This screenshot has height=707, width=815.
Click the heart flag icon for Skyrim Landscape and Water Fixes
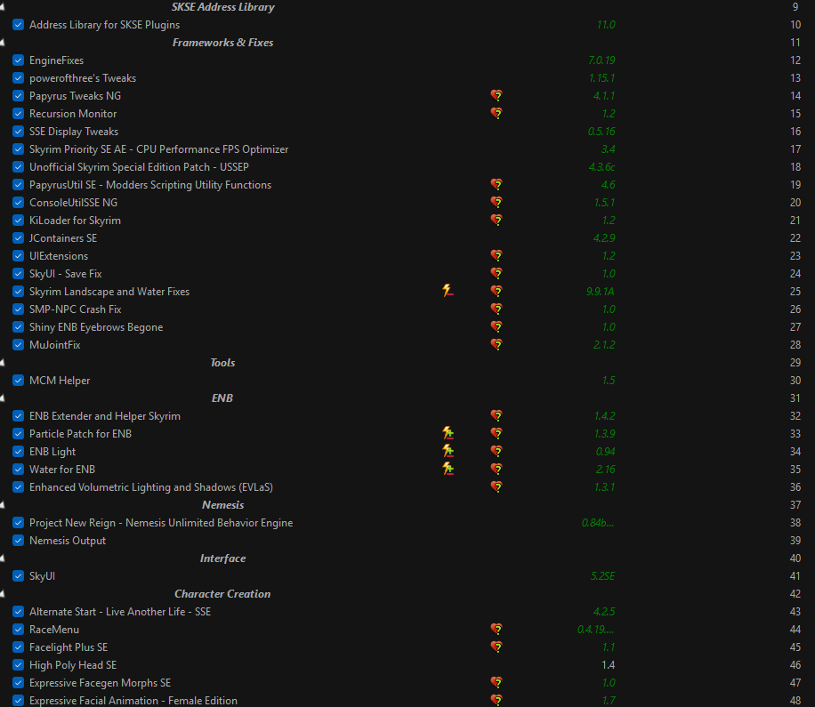pyautogui.click(x=496, y=291)
